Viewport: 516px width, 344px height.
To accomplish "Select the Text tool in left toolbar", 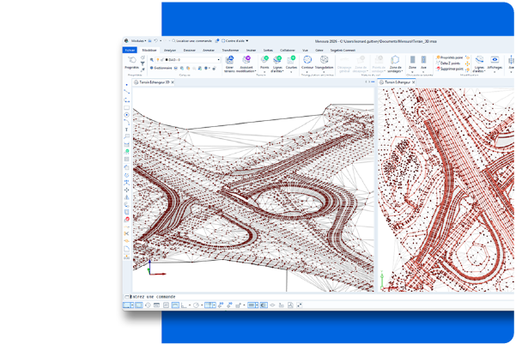I will (127, 130).
